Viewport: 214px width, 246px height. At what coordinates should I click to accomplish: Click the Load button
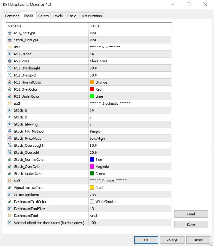tap(191, 214)
